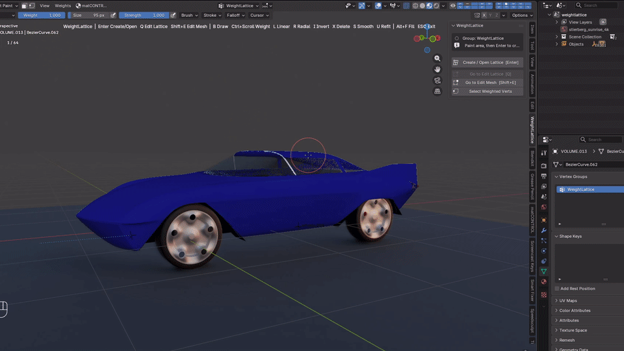Adjust the Weight slider
The height and width of the screenshot is (351, 624).
coord(42,15)
